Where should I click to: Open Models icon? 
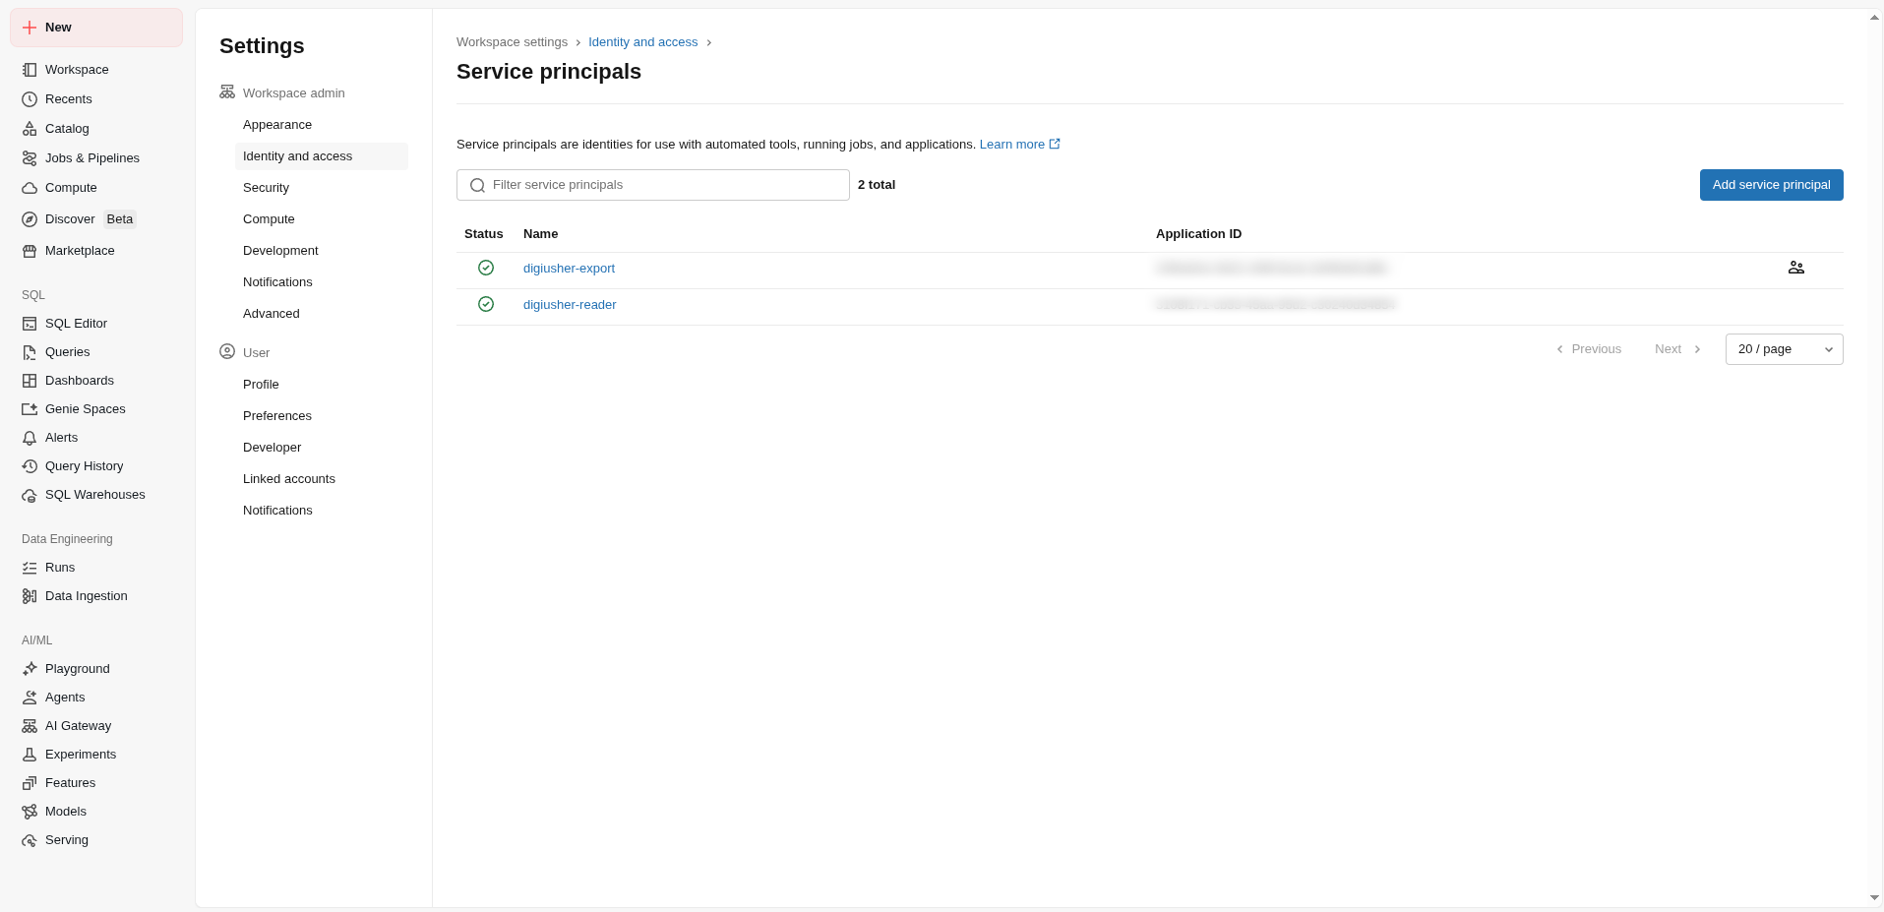click(x=30, y=812)
